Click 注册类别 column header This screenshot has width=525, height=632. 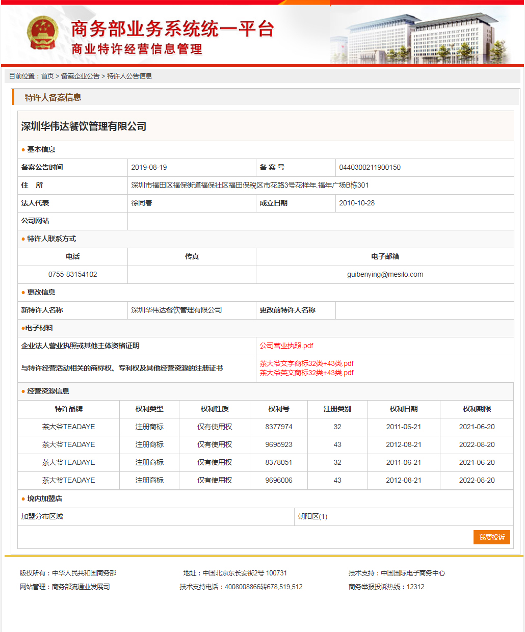[337, 409]
